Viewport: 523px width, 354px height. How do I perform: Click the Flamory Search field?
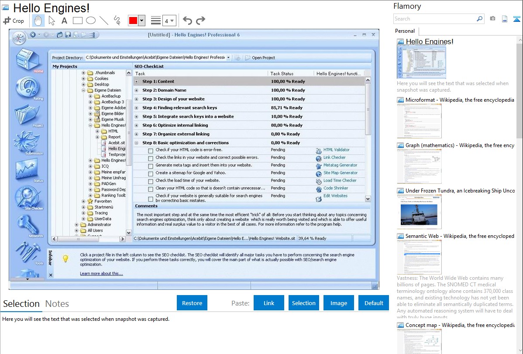(434, 19)
